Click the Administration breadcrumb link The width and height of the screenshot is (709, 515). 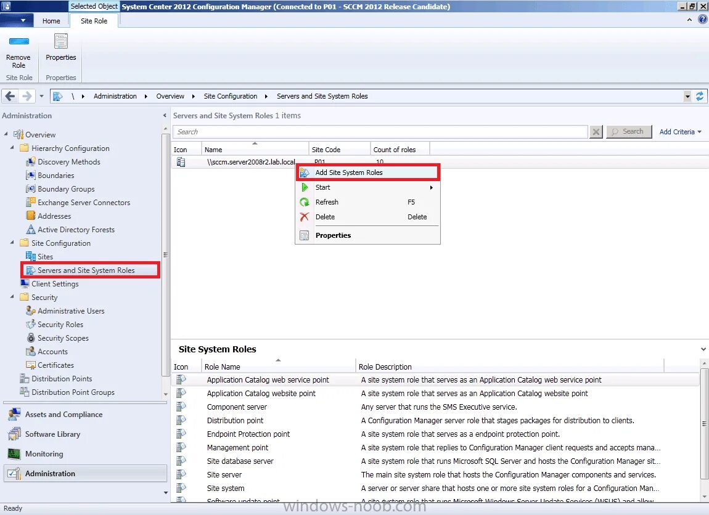(x=115, y=96)
